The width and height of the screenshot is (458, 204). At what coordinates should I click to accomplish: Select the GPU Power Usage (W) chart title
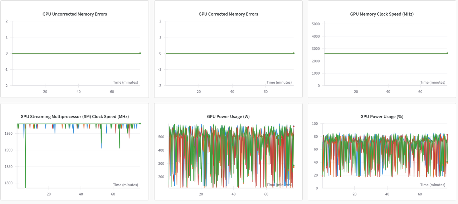pyautogui.click(x=228, y=116)
